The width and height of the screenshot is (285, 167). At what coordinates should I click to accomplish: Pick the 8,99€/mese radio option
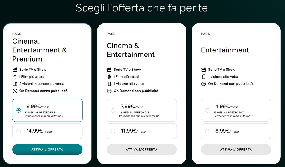click(207, 131)
